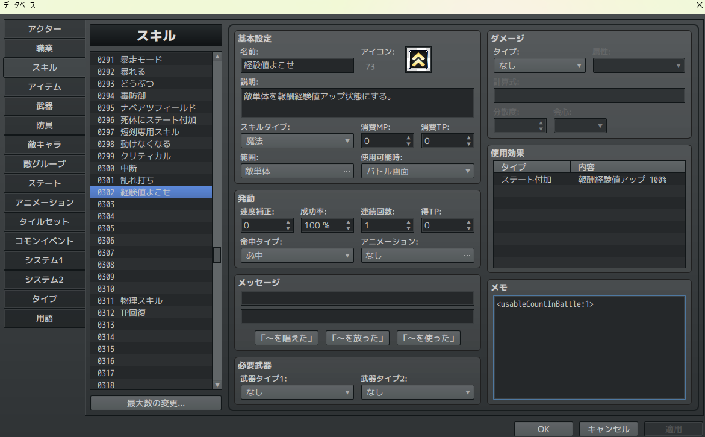
Task: Click the skill list scrollbar thumb
Action: point(217,255)
